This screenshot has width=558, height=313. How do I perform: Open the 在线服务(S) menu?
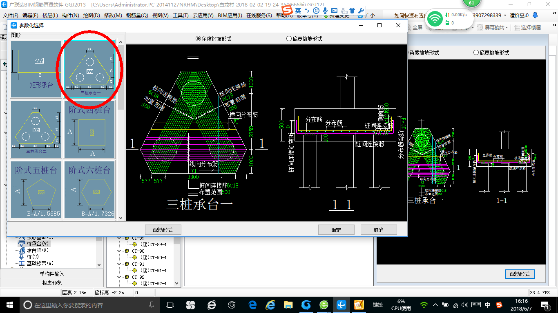[x=259, y=15]
